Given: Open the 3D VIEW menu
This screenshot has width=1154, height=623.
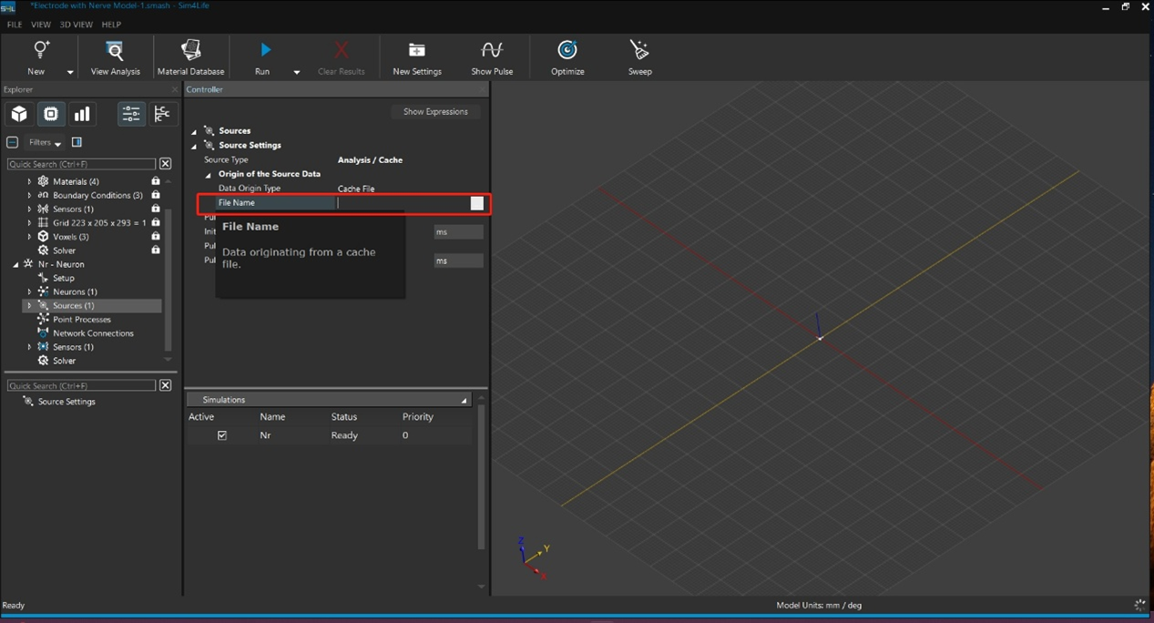Looking at the screenshot, I should tap(76, 25).
